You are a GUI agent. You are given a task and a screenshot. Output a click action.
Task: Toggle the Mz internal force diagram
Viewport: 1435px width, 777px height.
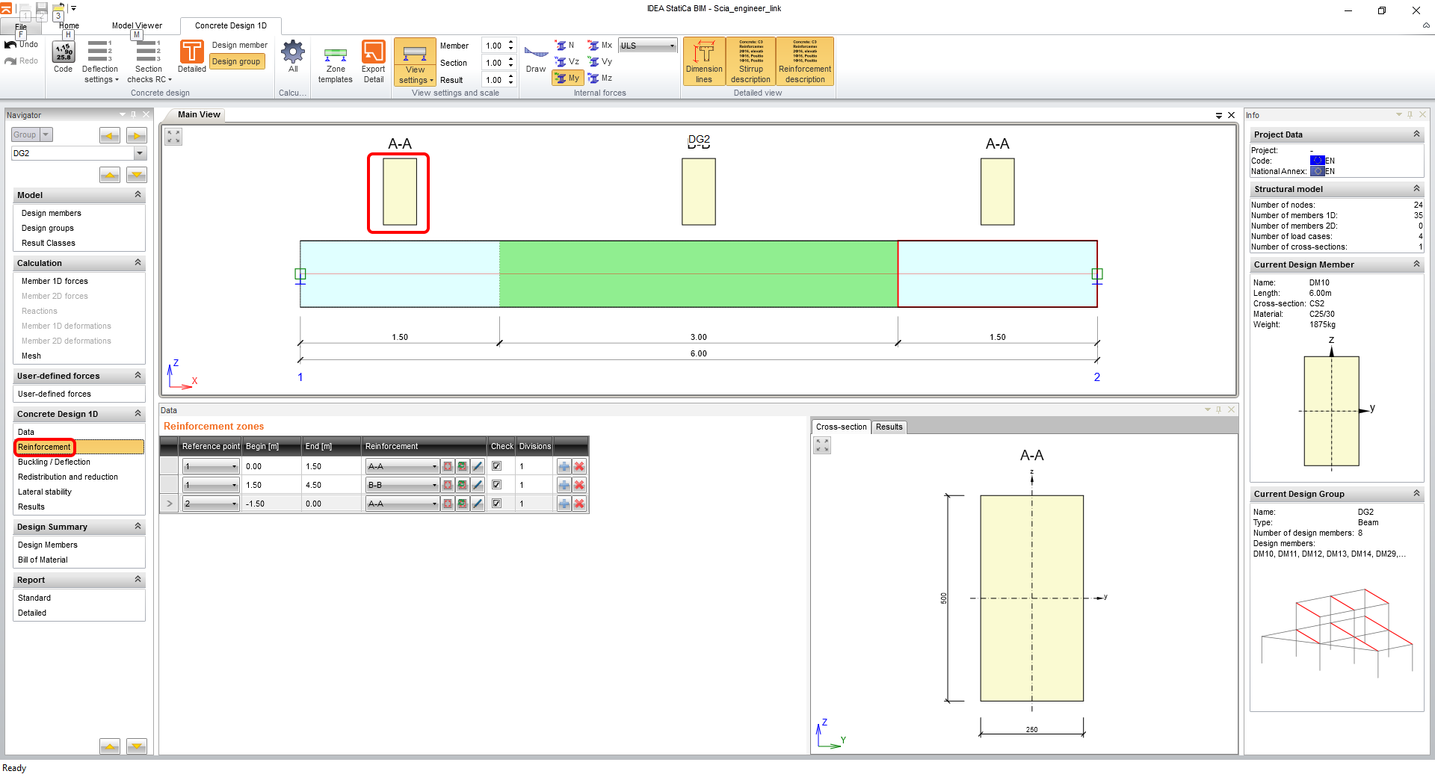coord(600,78)
